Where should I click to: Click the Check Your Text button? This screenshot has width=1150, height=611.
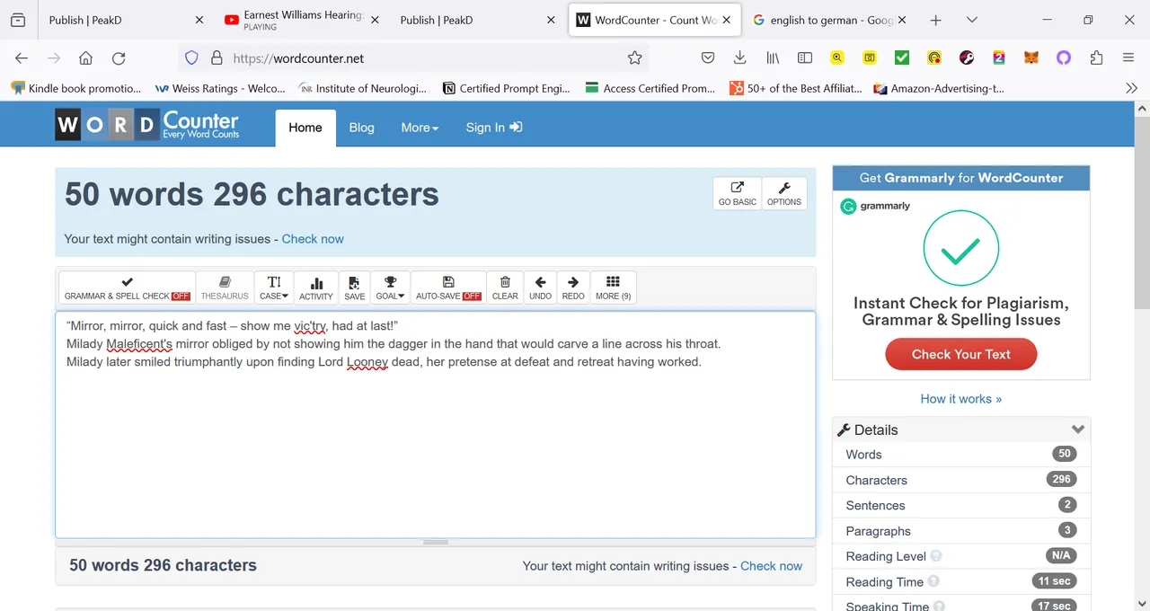tap(961, 354)
